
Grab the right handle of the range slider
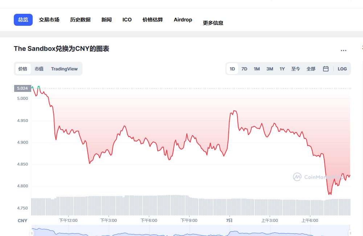tap(350, 233)
